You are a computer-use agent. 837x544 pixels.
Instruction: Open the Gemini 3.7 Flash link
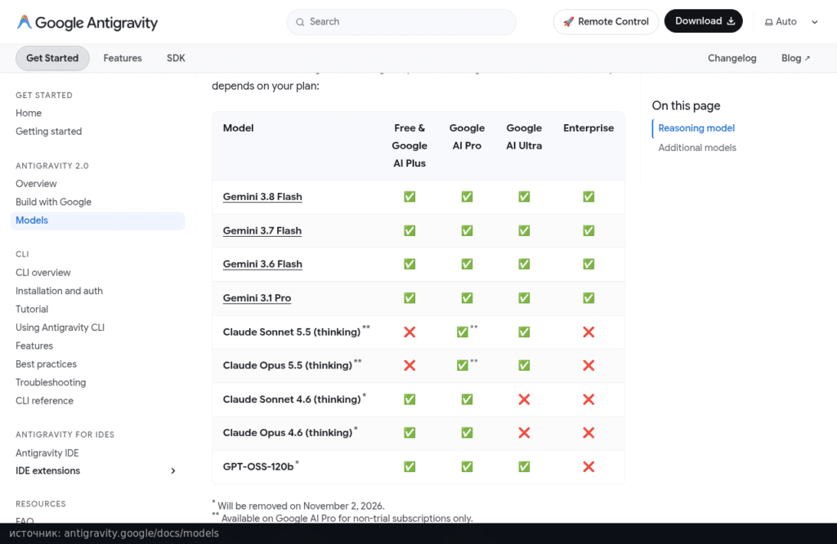[x=262, y=231]
